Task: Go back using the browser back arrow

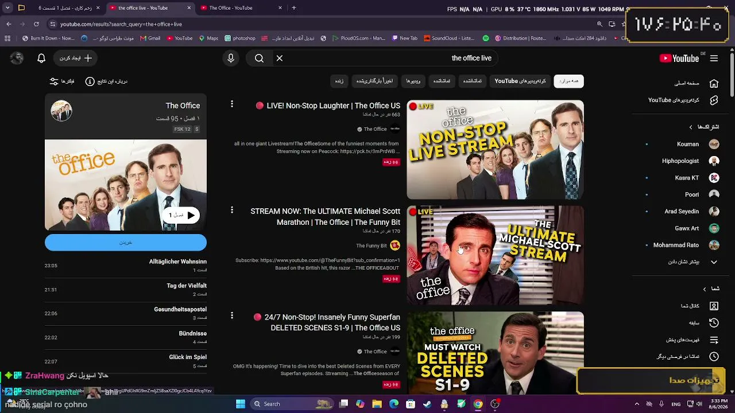Action: click(x=9, y=24)
